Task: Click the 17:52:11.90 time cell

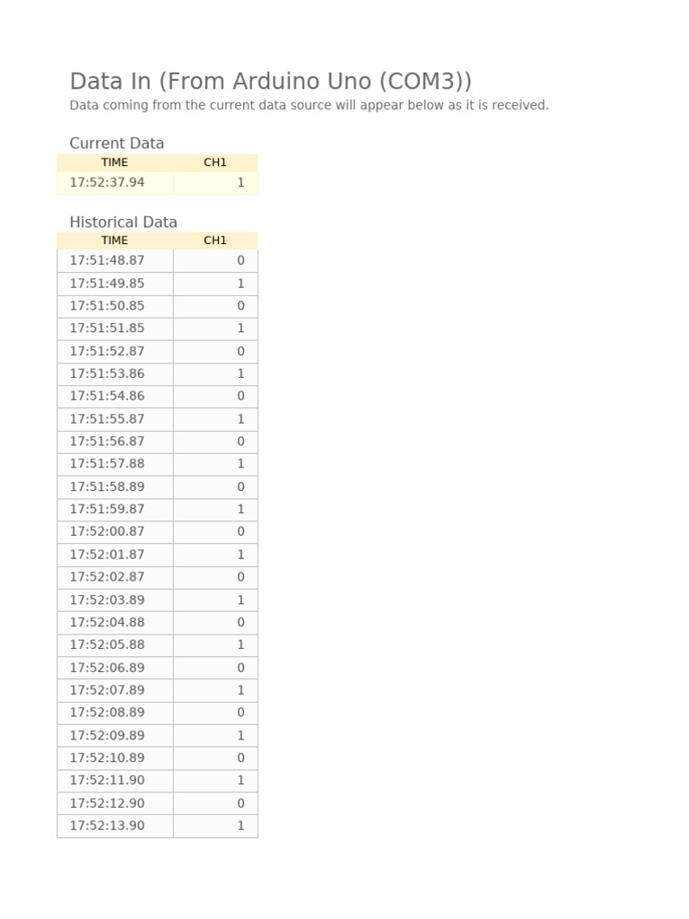Action: point(108,781)
